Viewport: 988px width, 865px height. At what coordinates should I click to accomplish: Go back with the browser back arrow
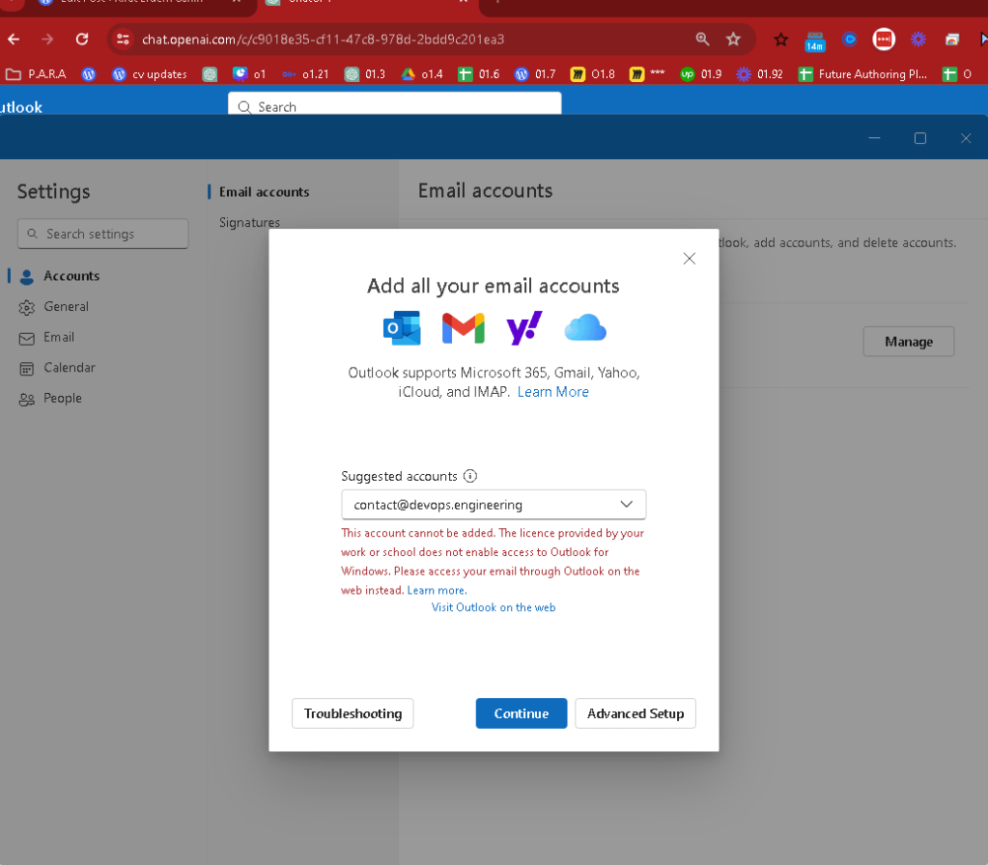tap(14, 39)
